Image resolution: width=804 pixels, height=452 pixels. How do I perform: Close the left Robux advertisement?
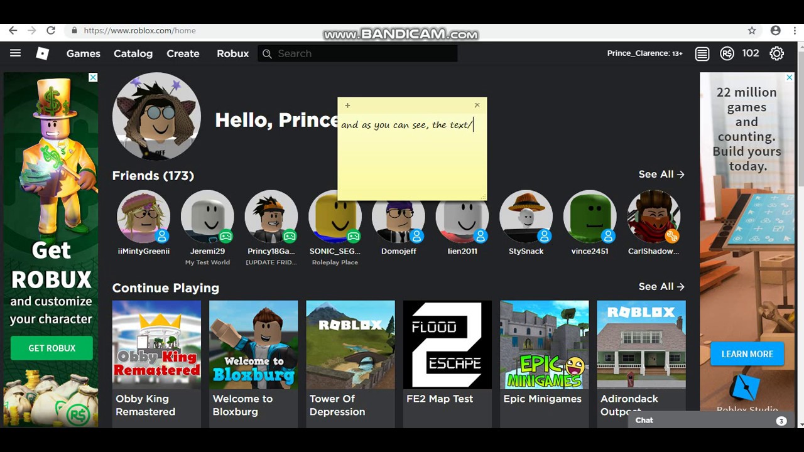tap(93, 77)
